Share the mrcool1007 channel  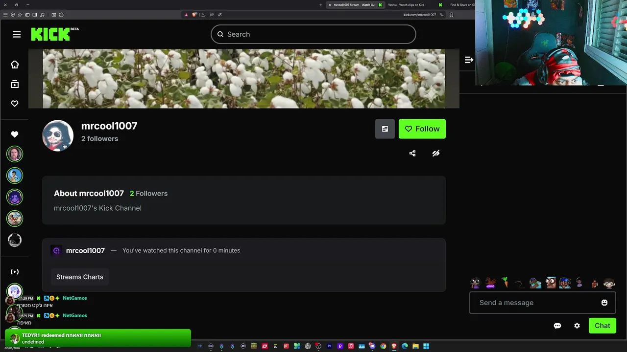tap(412, 153)
